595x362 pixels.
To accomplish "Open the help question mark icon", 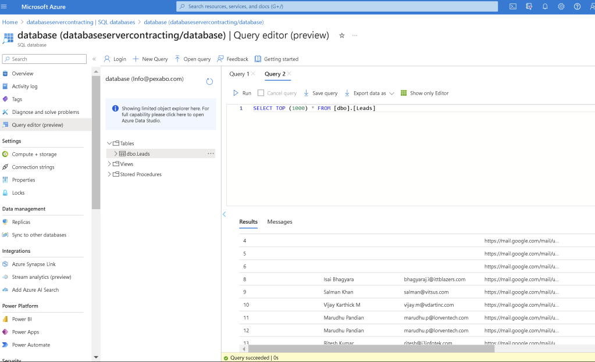I will point(577,6).
